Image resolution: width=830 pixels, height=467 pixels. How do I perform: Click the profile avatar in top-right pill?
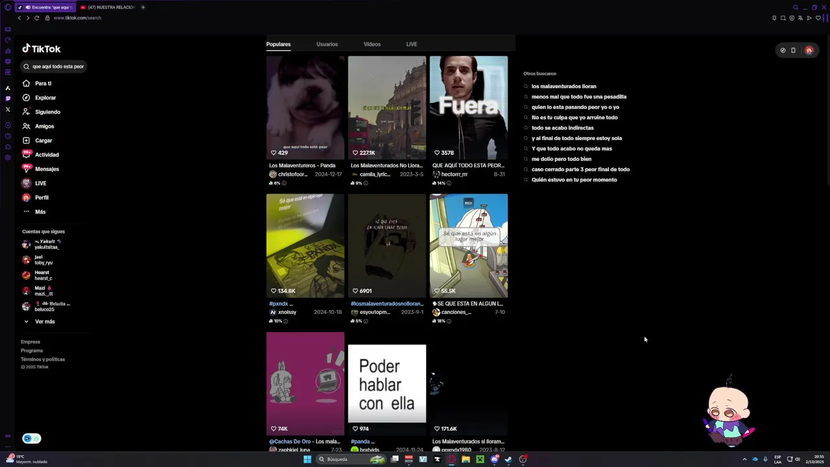[809, 50]
